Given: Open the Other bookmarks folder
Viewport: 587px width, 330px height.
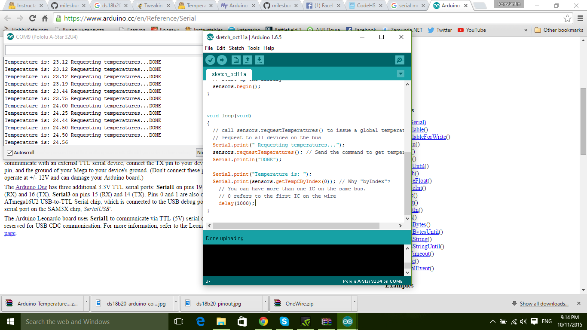Looking at the screenshot, I should (x=559, y=30).
